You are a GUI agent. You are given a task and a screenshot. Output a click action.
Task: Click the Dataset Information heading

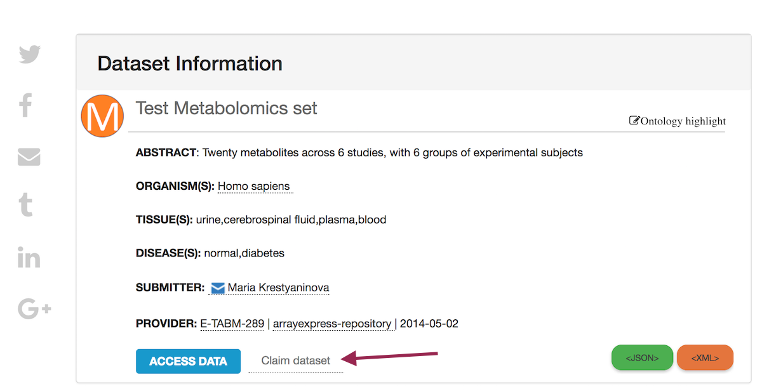point(190,63)
